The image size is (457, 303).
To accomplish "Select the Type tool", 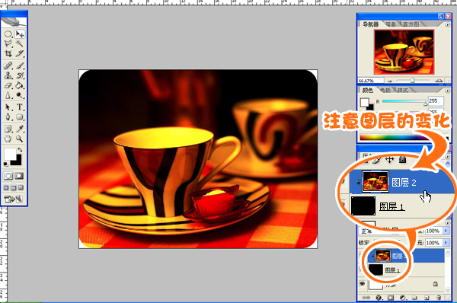I will (20, 107).
